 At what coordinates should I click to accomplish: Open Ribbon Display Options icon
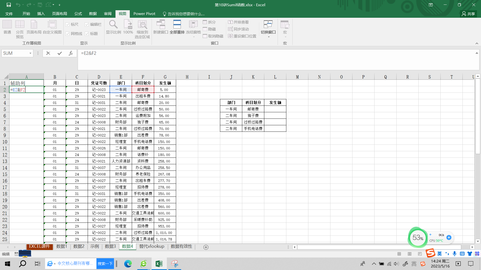pyautogui.click(x=431, y=5)
